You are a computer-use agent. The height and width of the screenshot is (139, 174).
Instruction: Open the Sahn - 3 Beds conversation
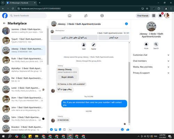[23, 119]
